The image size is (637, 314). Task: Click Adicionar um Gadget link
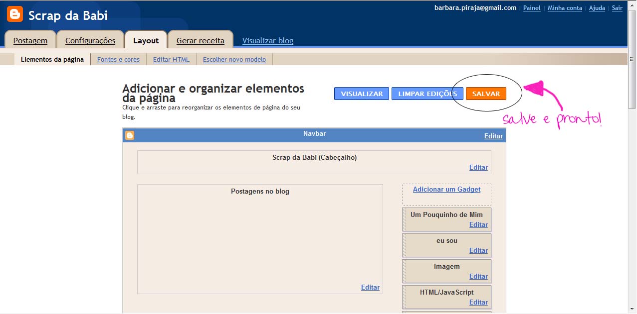click(446, 189)
